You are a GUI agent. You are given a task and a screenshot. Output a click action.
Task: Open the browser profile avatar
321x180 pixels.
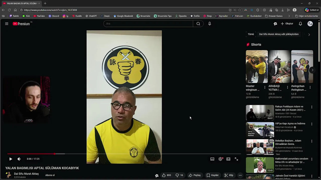click(x=294, y=10)
